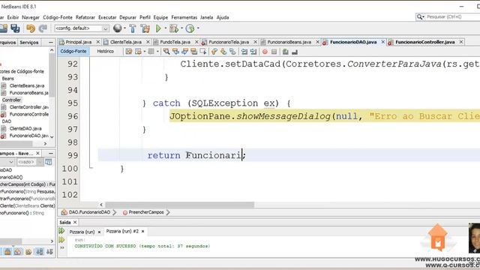Screen dimensions: 480x270
Task: Toggle Sort by Name in Navigator
Action: [40, 252]
